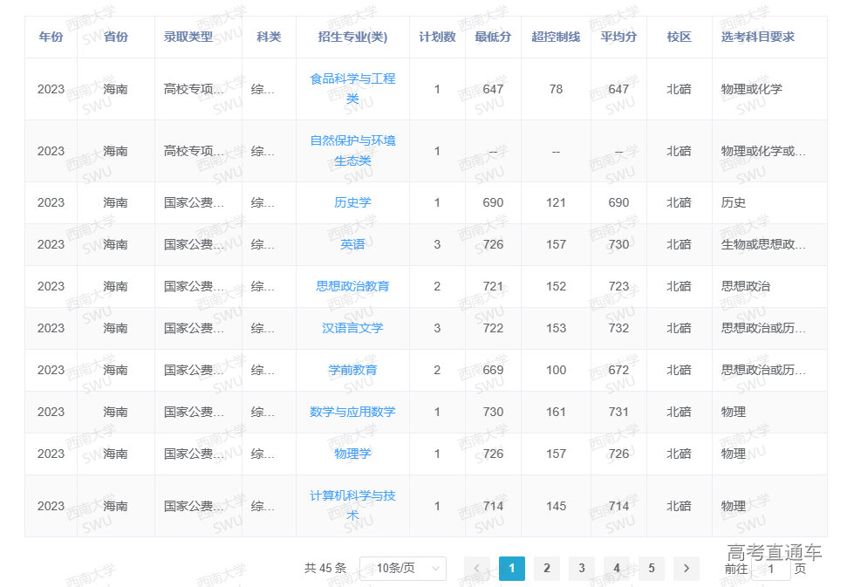Select the current page 1 button

click(x=512, y=569)
